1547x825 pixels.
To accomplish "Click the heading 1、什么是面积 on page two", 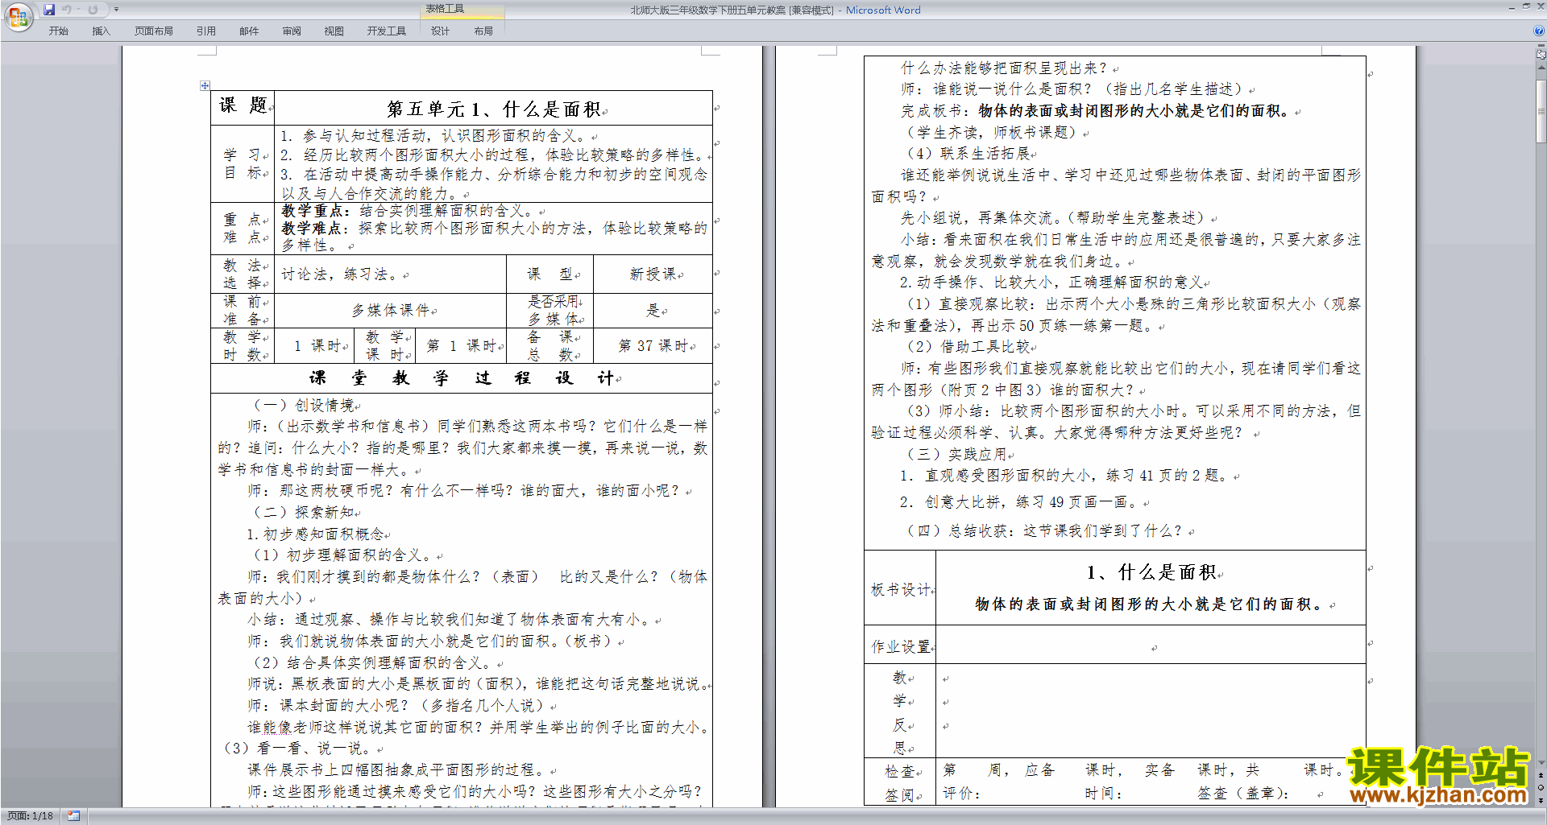I will (1152, 572).
